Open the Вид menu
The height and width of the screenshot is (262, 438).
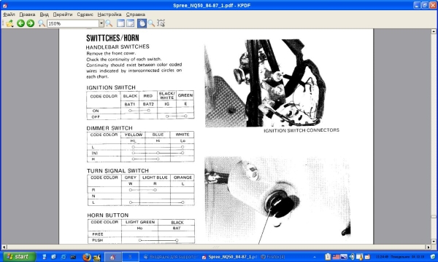(x=44, y=15)
